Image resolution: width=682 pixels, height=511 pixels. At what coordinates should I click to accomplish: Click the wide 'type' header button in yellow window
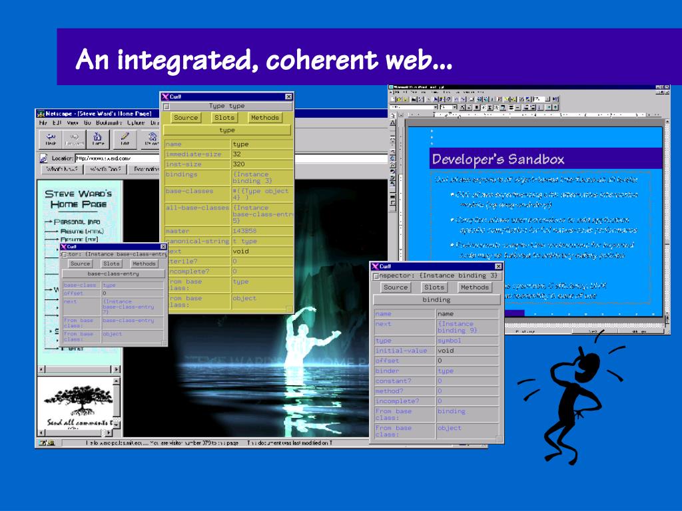(226, 130)
